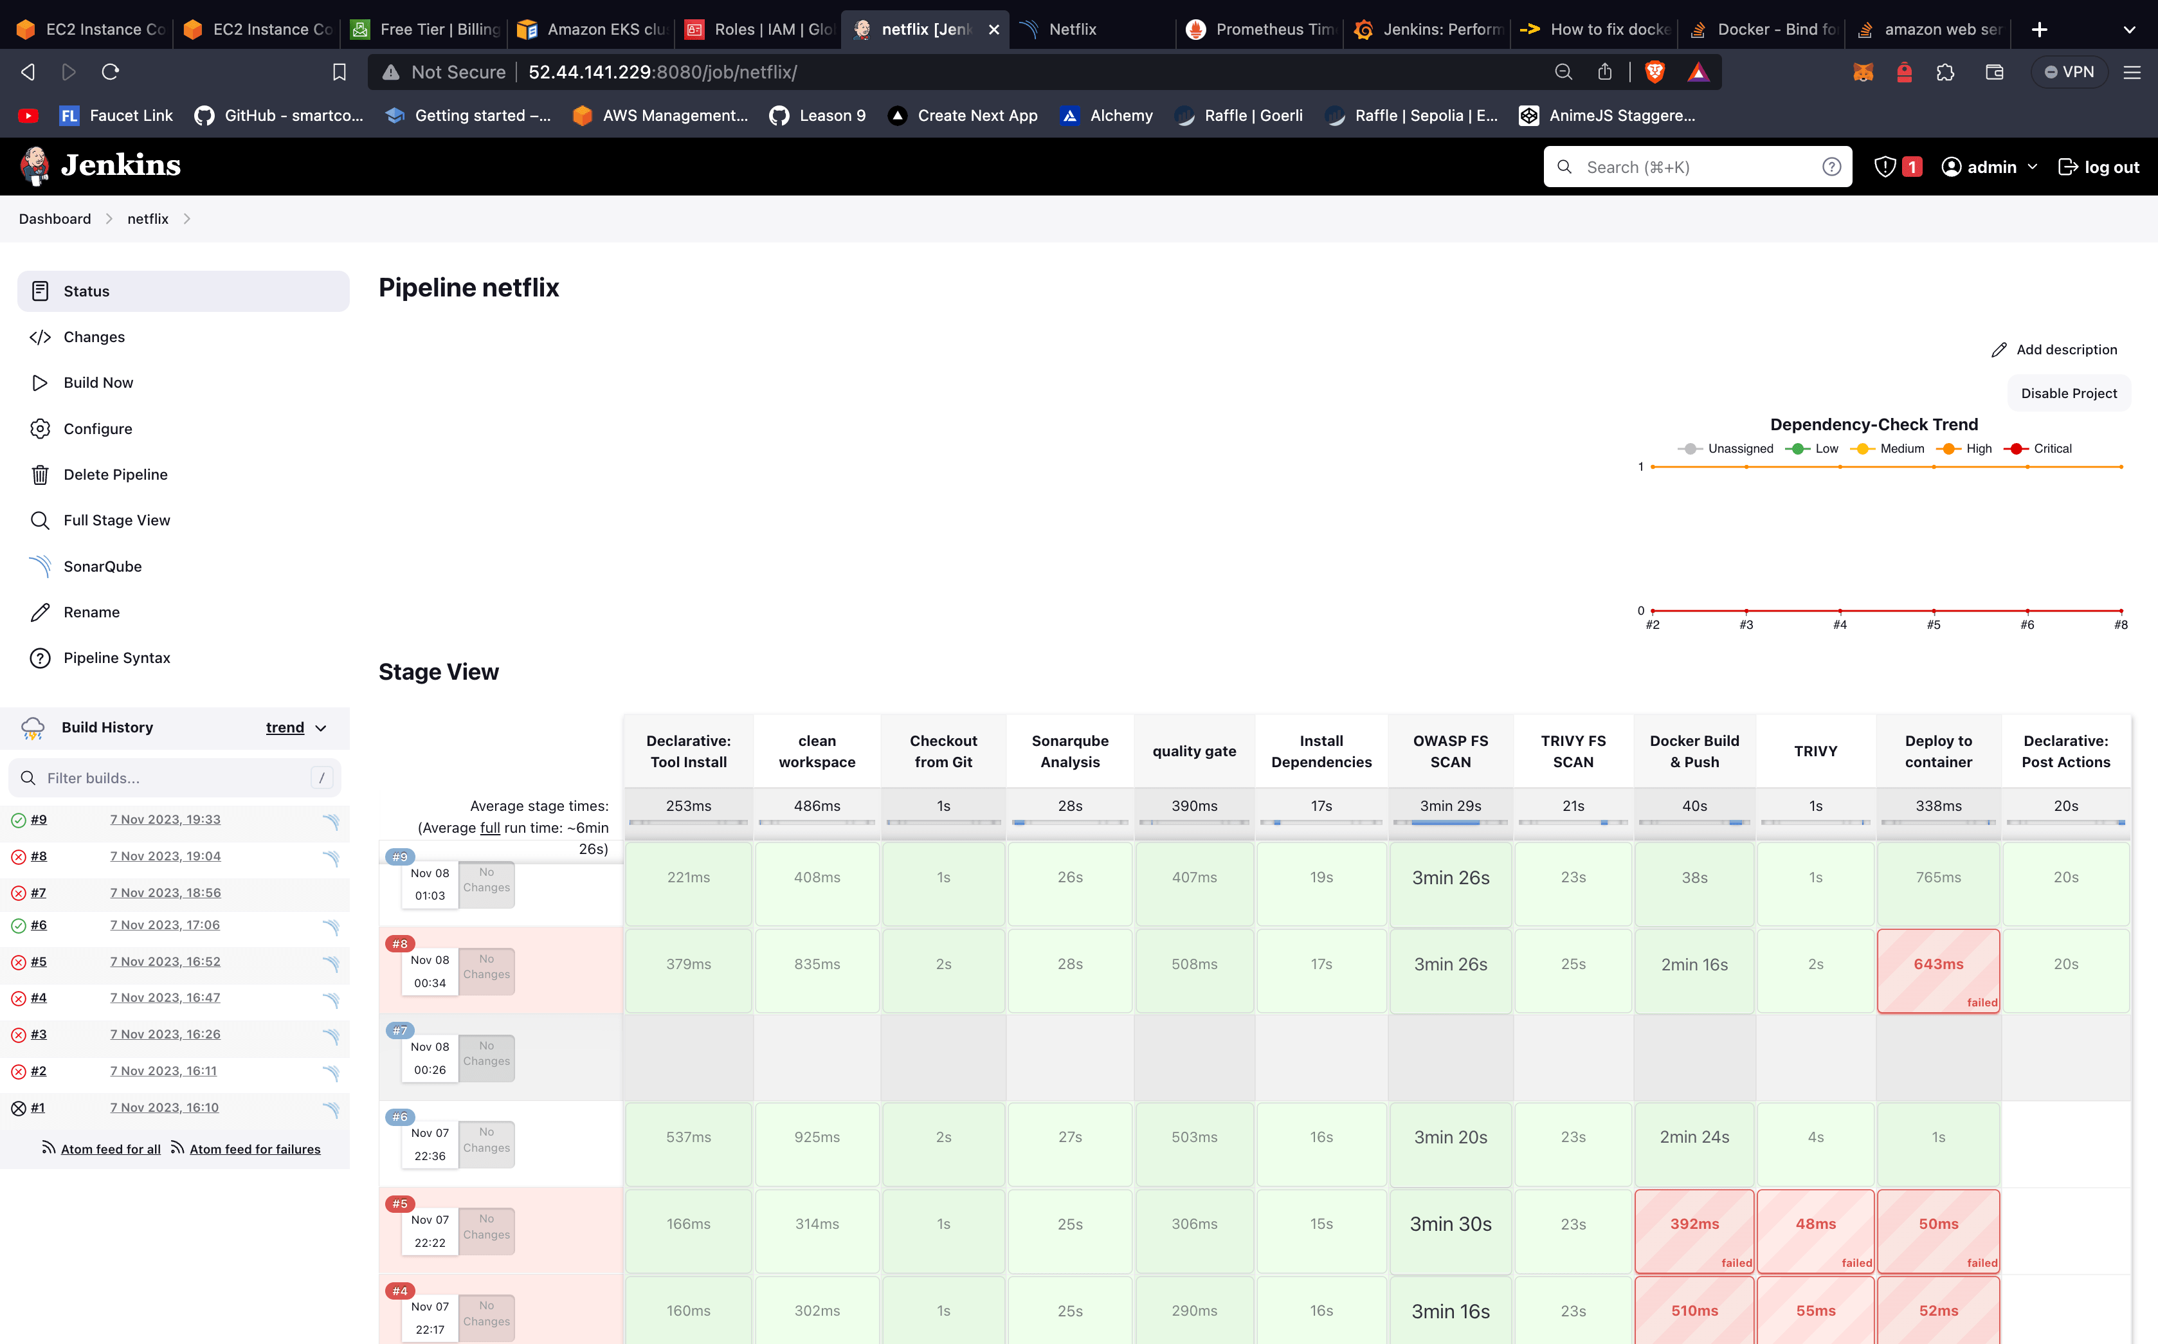The width and height of the screenshot is (2158, 1344).
Task: Click the #8 build badge in Stage View
Action: [400, 944]
